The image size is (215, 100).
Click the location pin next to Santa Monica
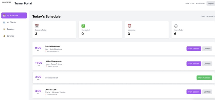coord(47,66)
